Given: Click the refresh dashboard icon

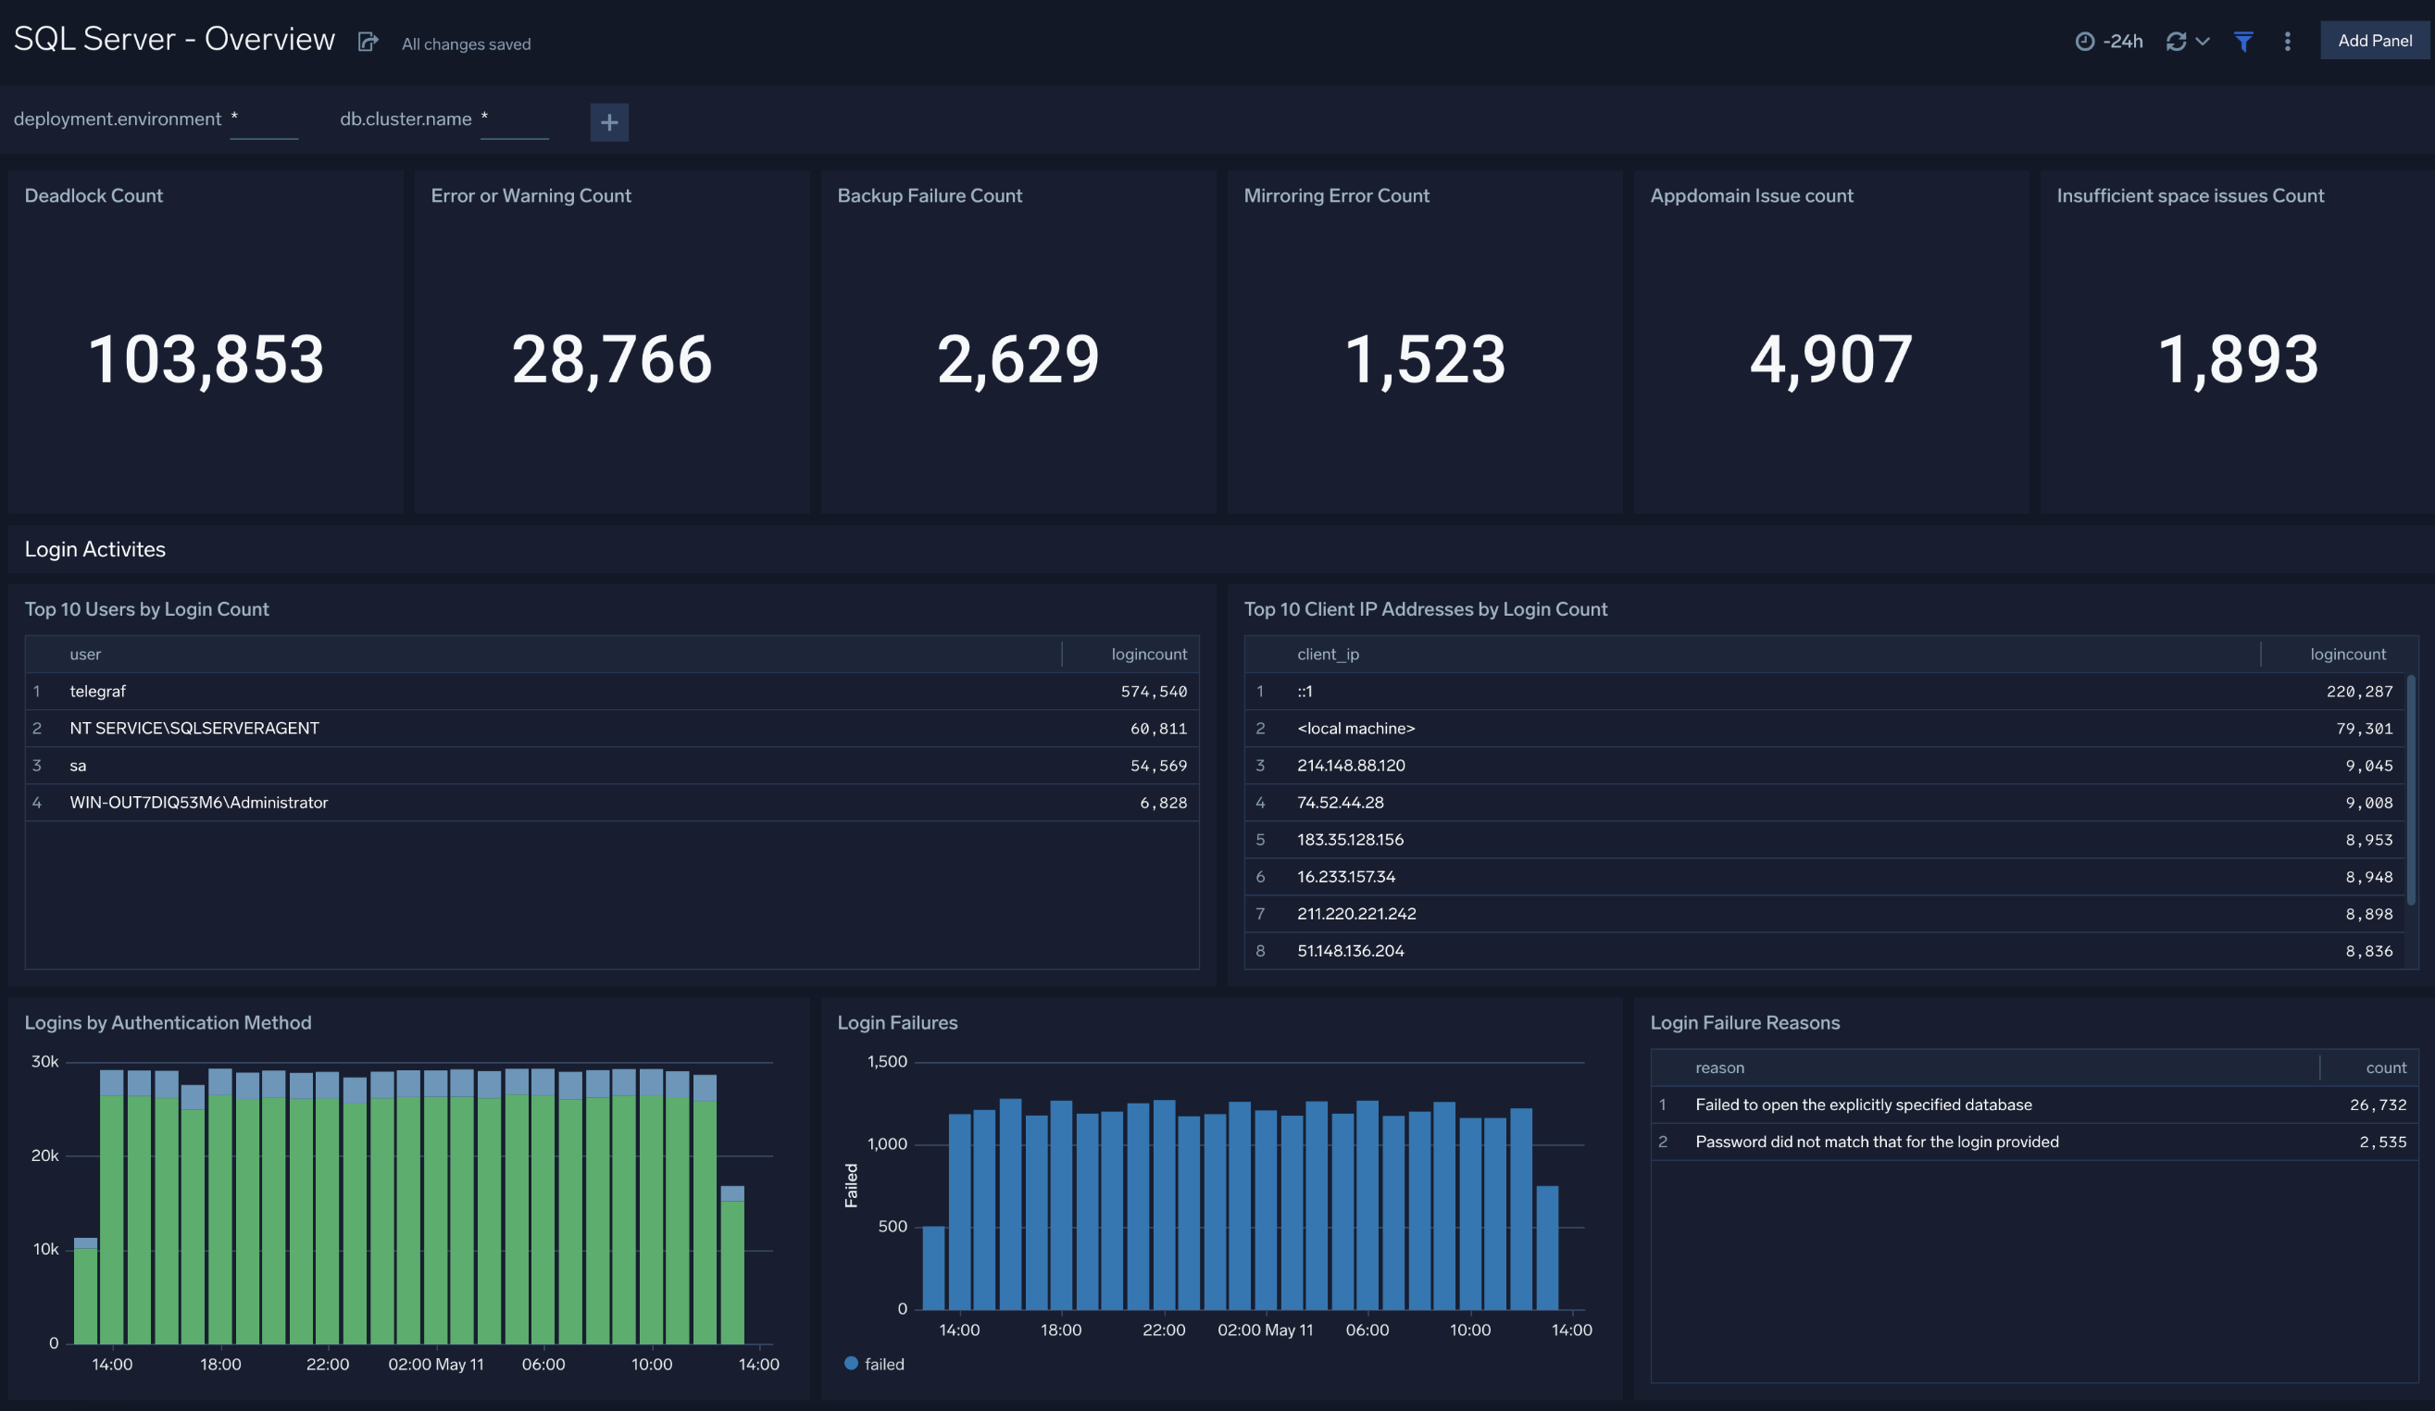Looking at the screenshot, I should pos(2176,41).
